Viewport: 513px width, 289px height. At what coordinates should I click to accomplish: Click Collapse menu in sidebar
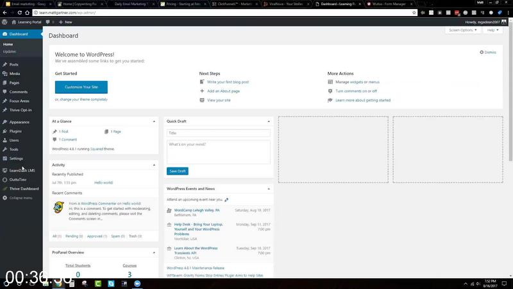point(21,198)
